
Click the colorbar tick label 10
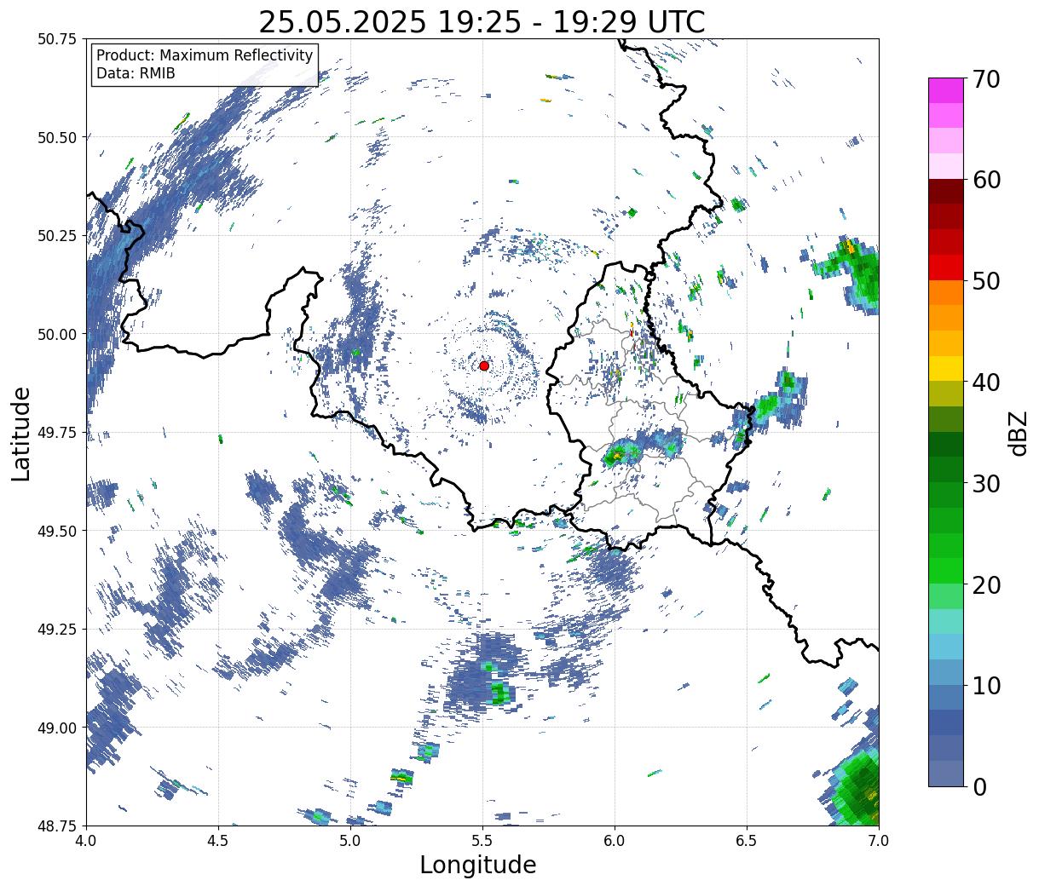click(x=985, y=685)
